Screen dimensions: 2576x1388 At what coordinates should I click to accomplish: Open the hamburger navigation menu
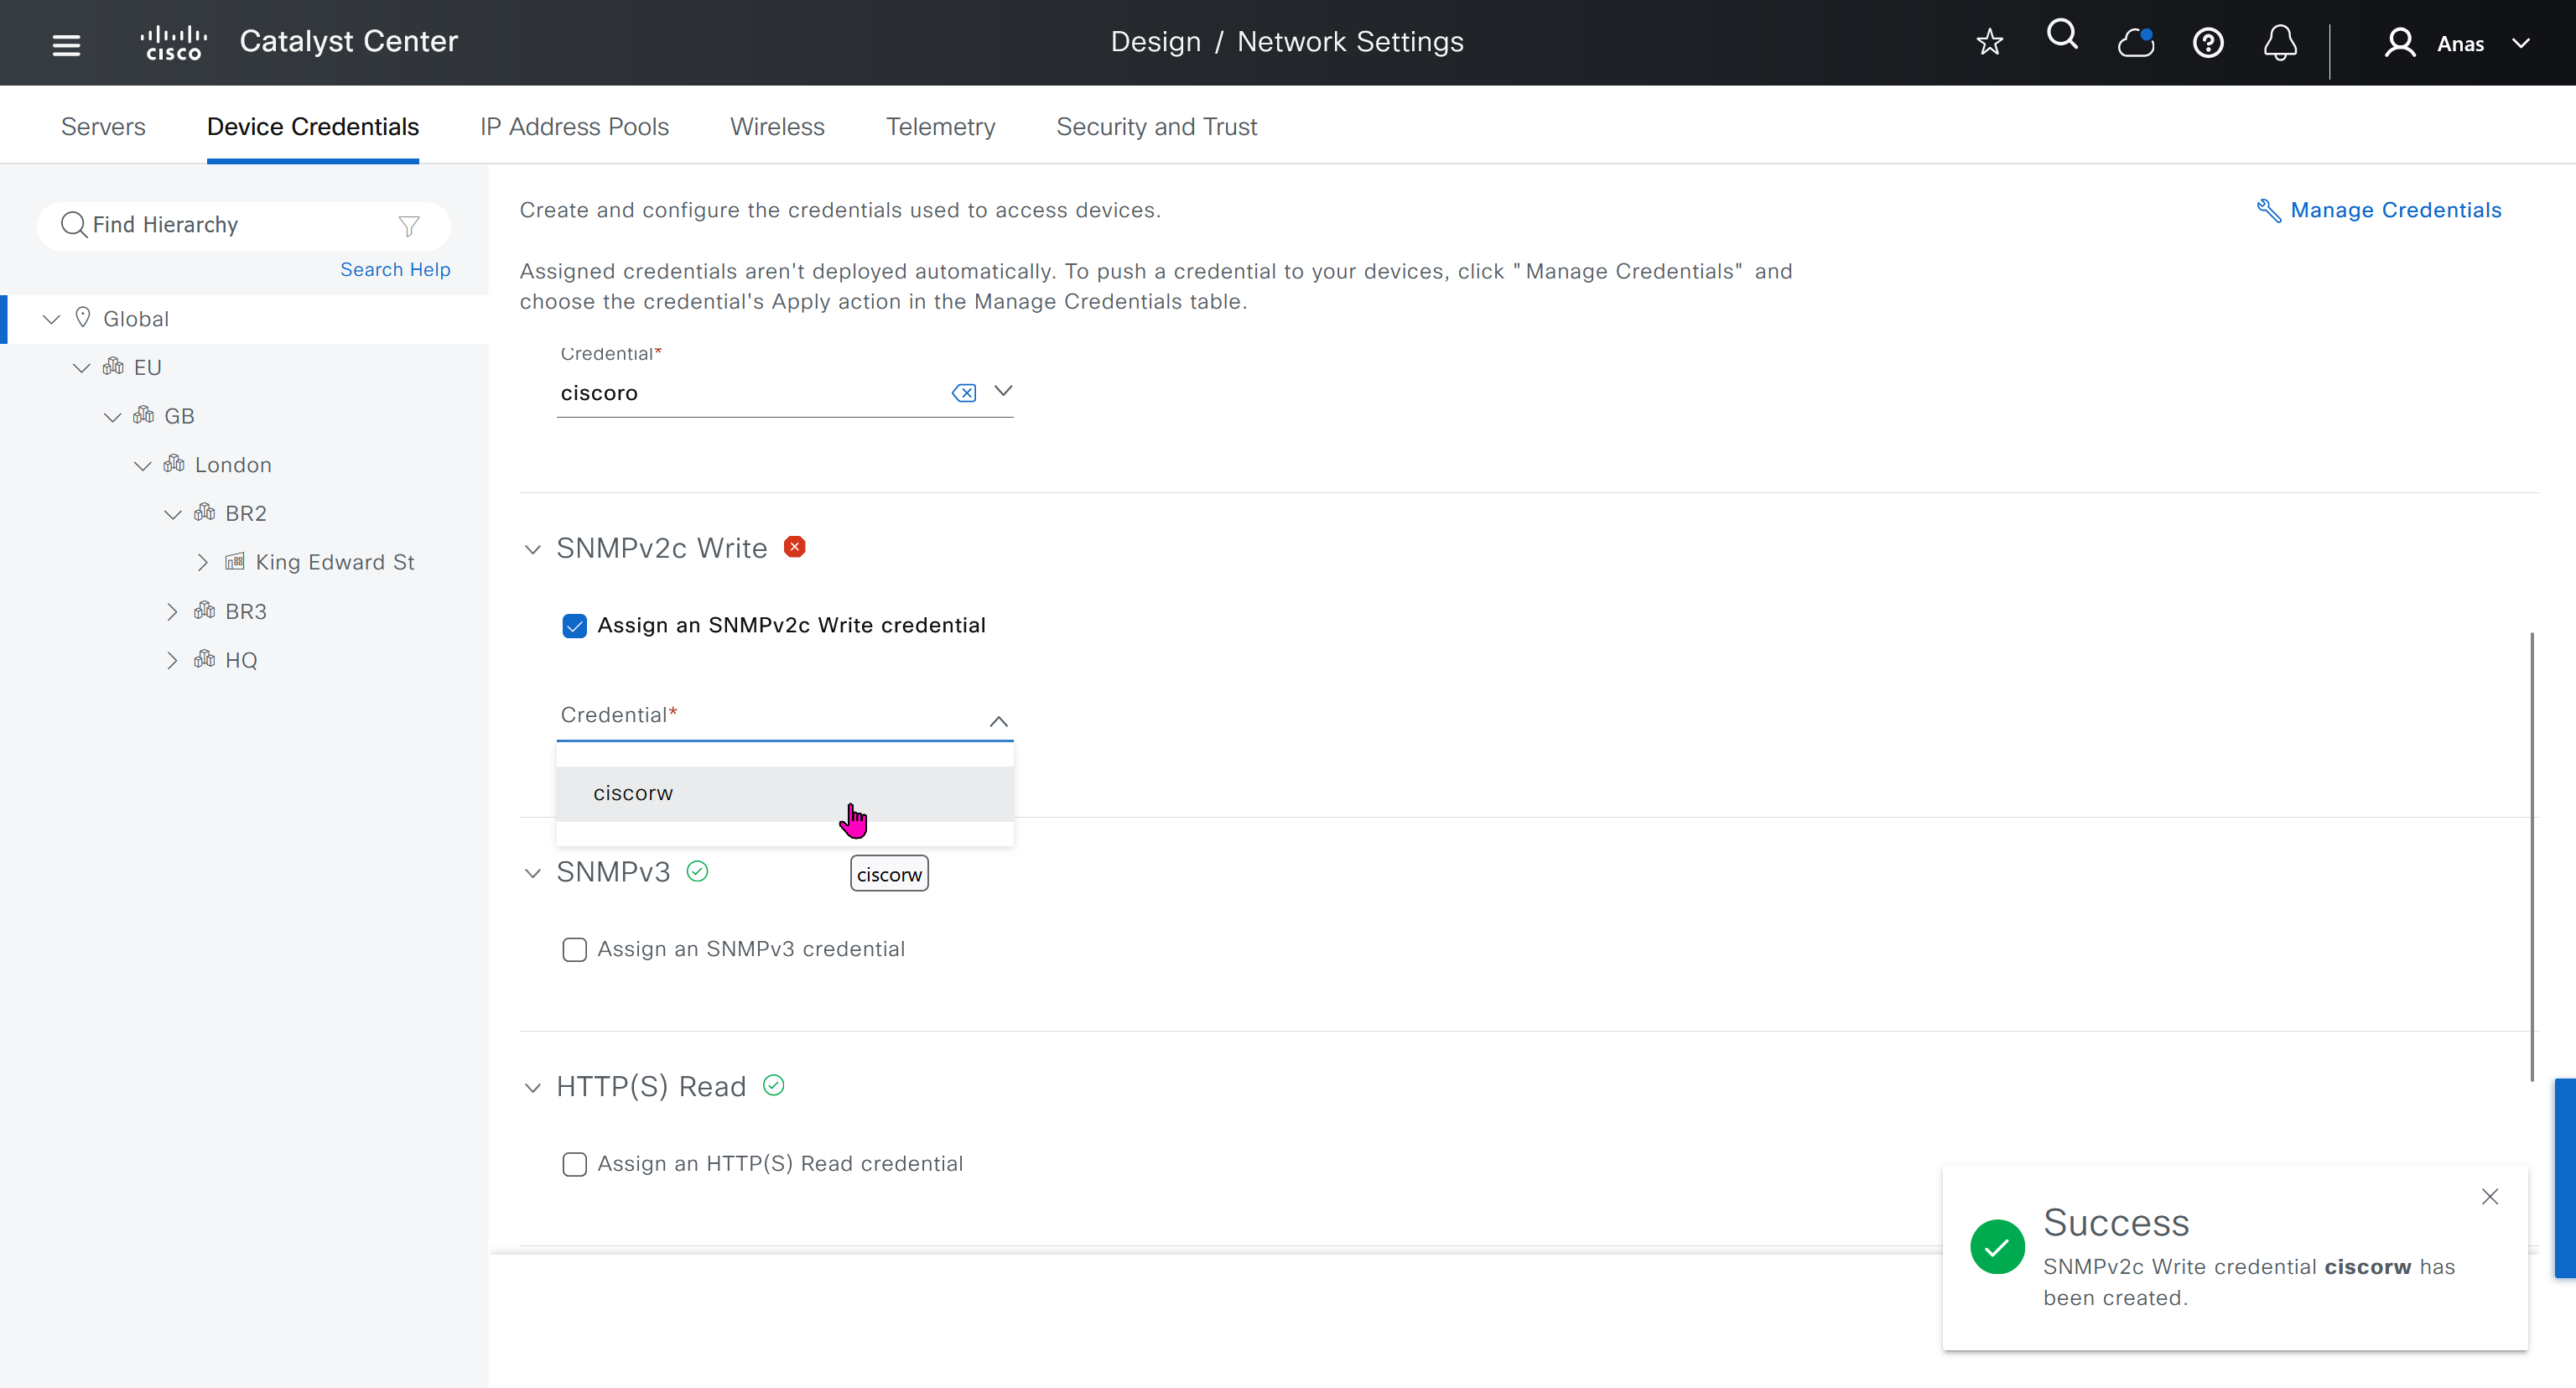66,44
